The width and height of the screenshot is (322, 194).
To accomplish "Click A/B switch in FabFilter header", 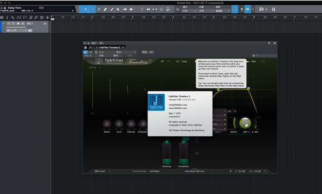I will pos(178,61).
